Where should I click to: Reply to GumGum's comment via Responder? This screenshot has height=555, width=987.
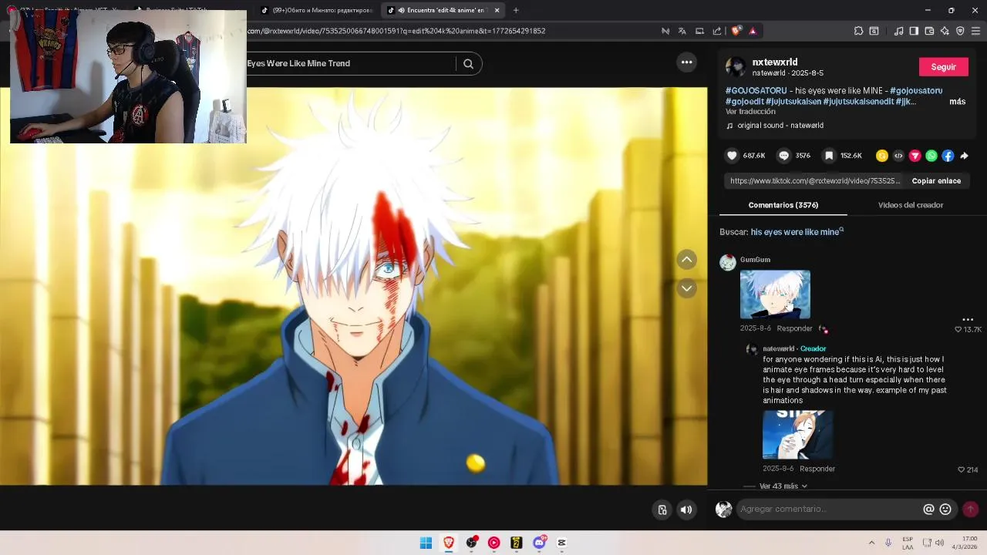click(794, 329)
